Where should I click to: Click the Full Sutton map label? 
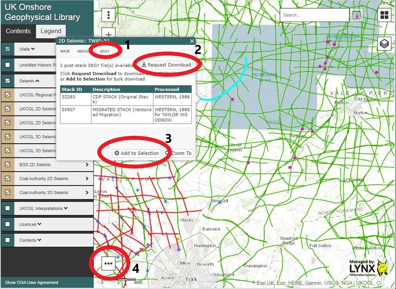pos(320,246)
